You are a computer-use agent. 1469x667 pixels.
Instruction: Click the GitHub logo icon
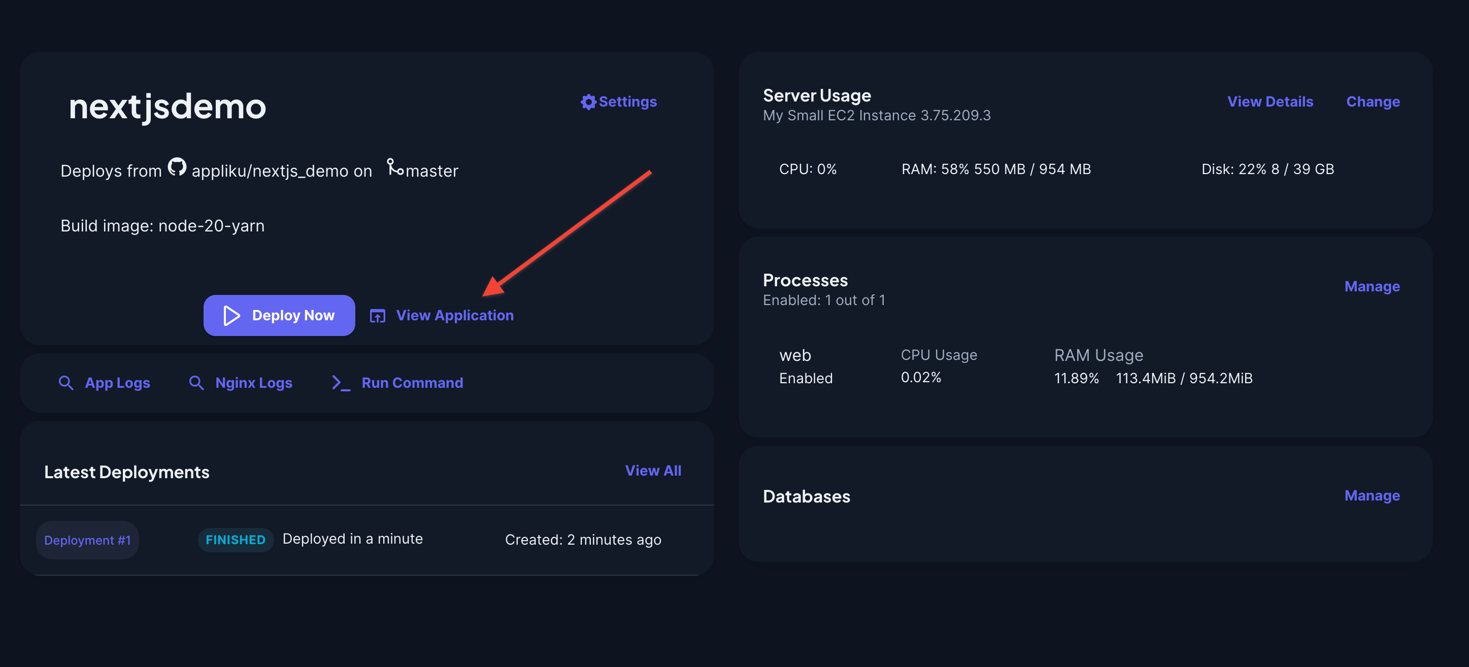pyautogui.click(x=177, y=167)
